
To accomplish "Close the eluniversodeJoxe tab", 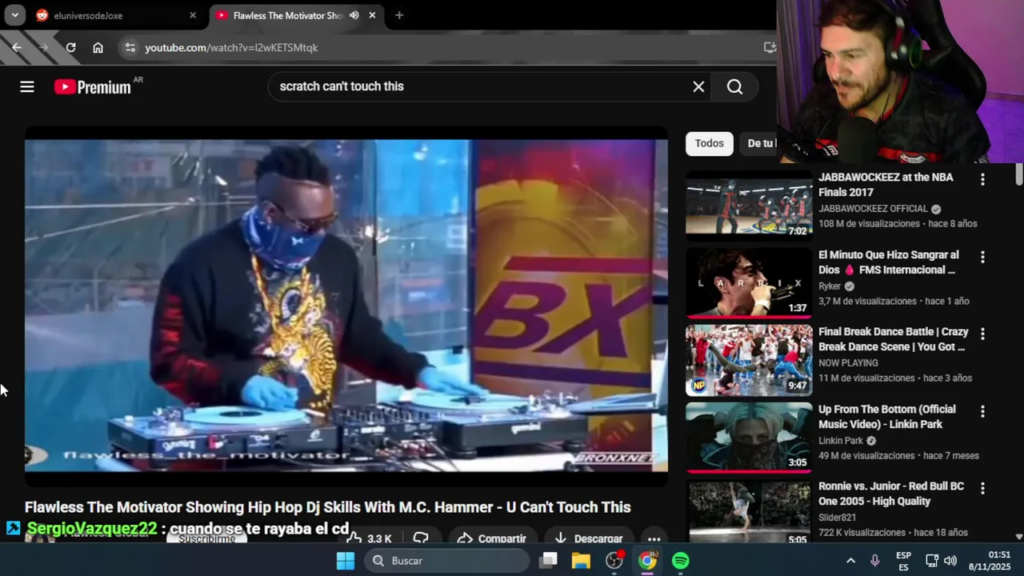I will point(193,15).
